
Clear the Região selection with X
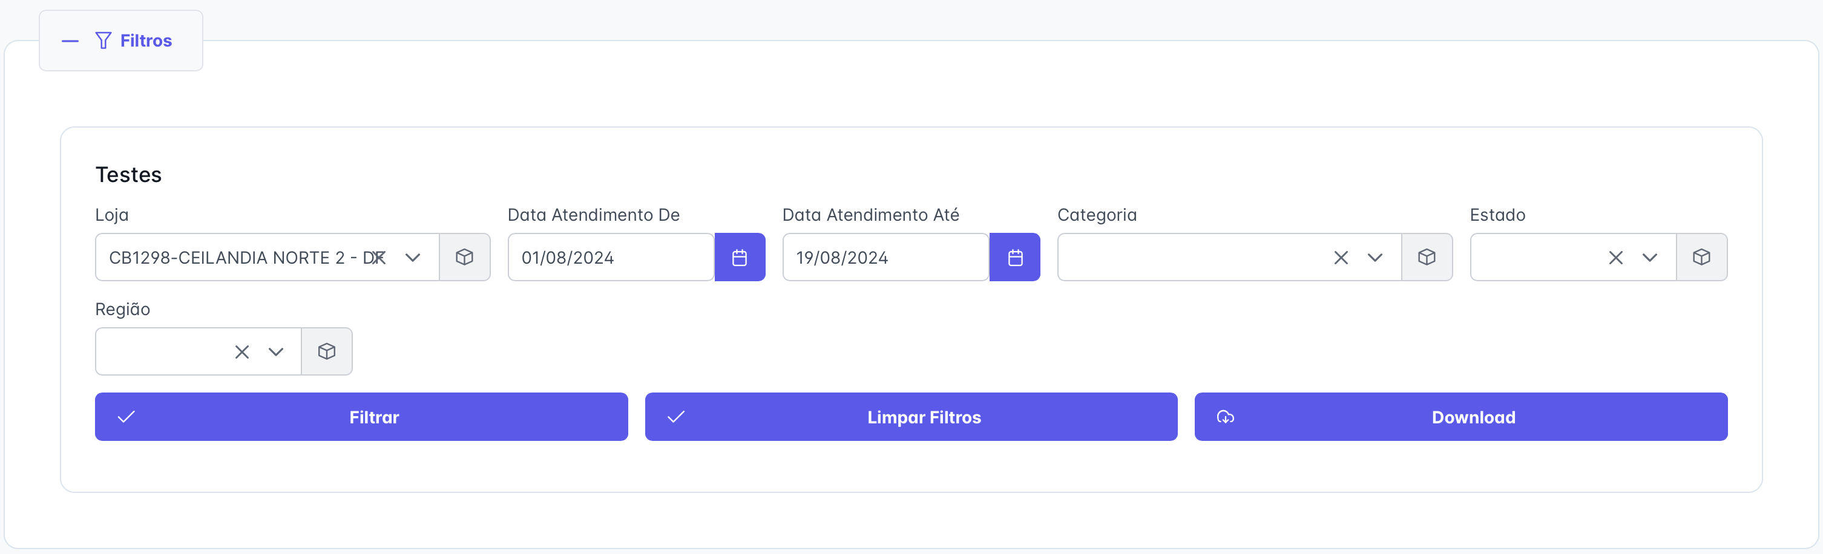coord(242,351)
